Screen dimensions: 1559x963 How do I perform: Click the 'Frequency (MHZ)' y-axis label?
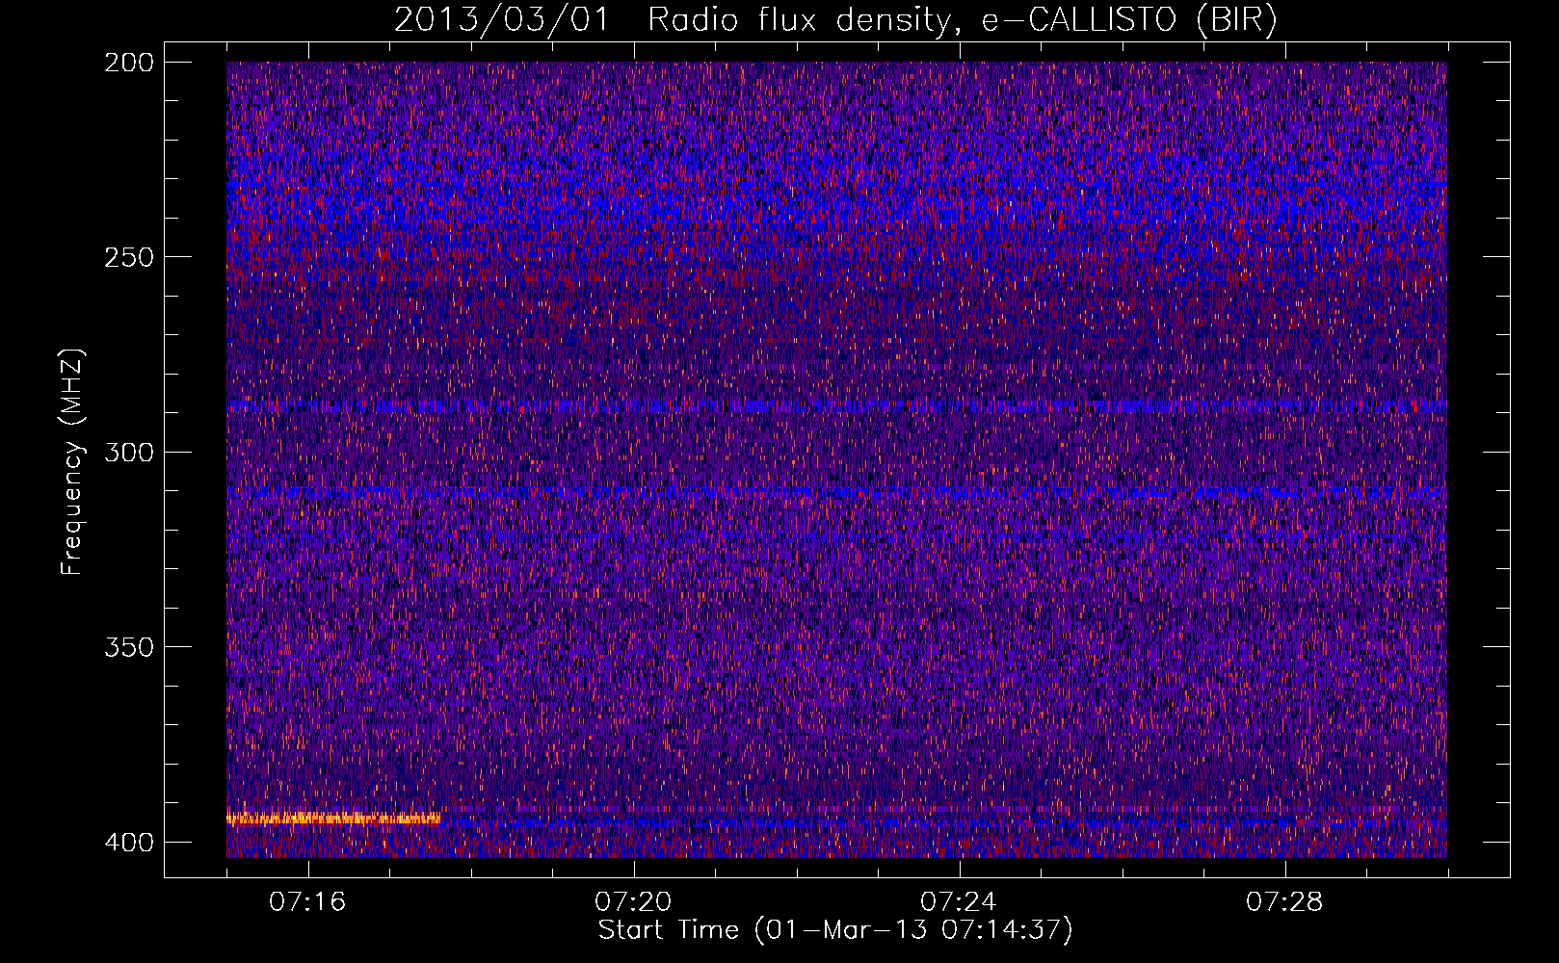[72, 462]
